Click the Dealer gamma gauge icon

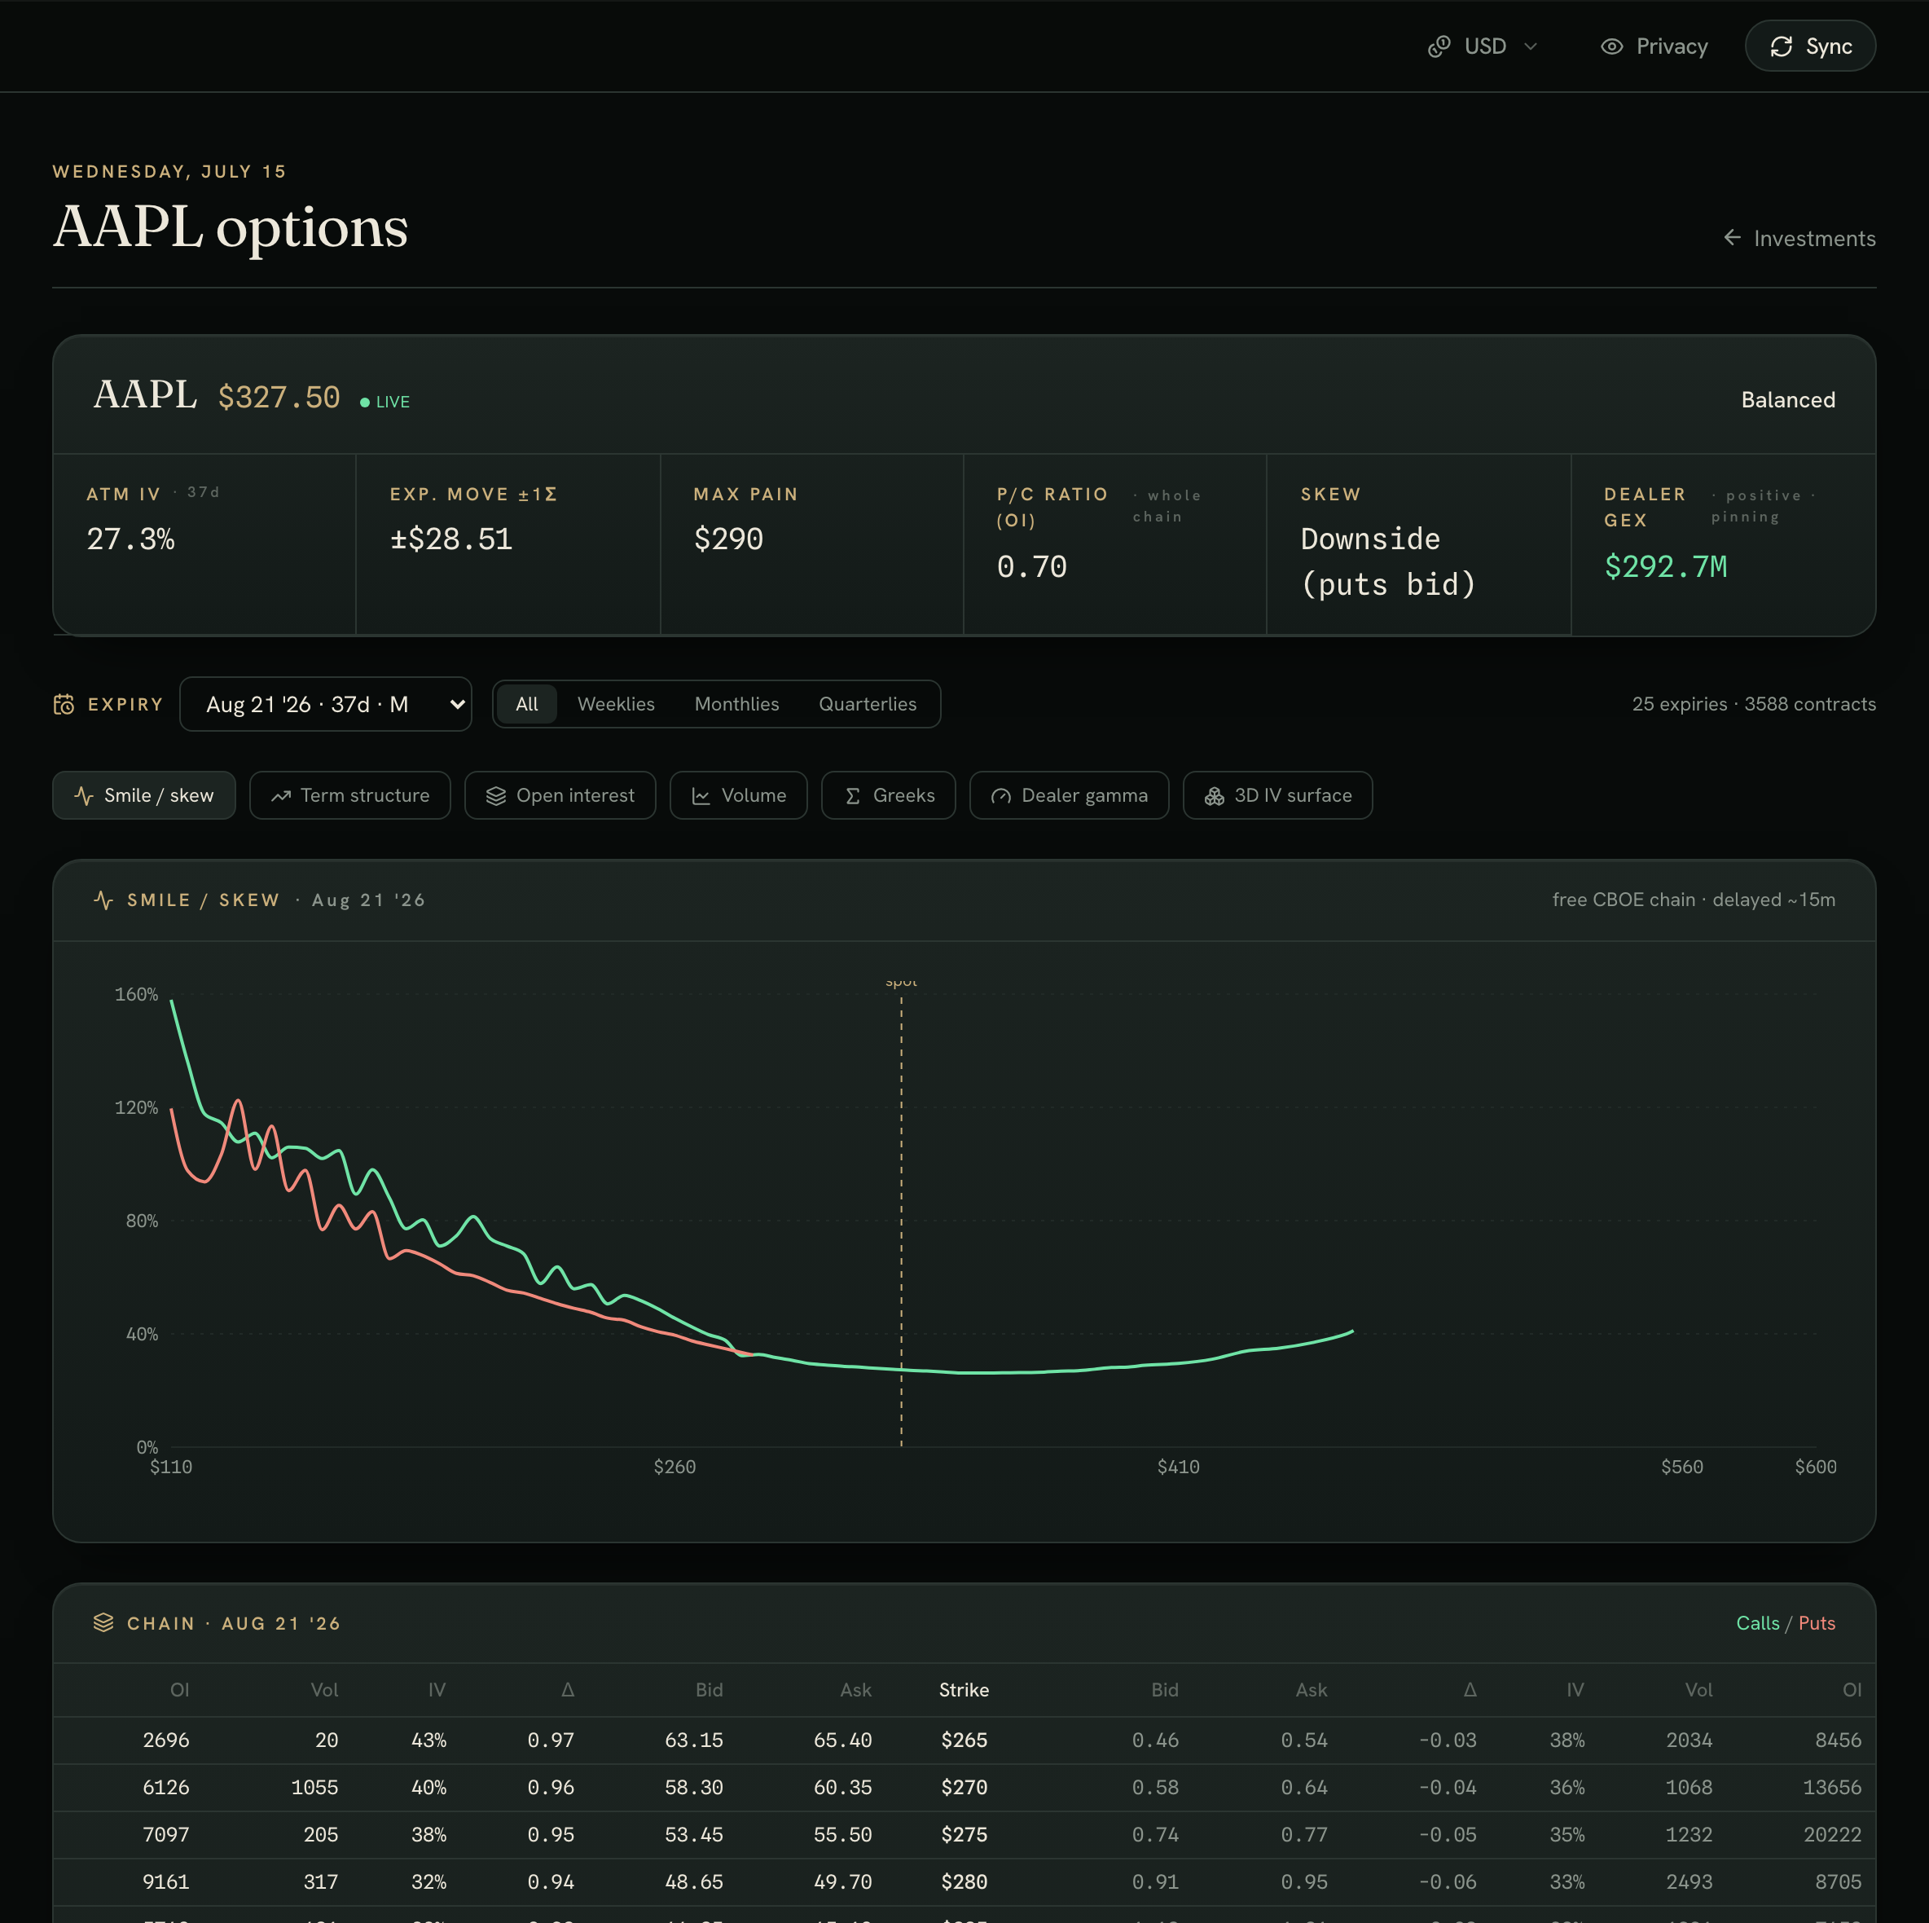(x=1001, y=795)
